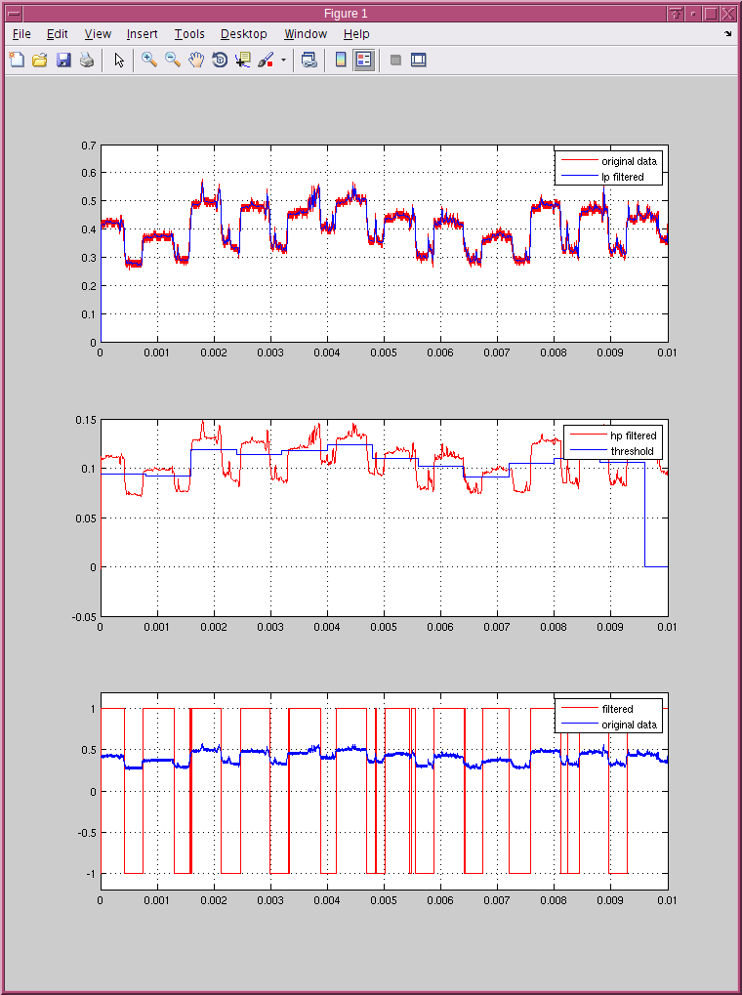Expand the brush color dropdown arrow
Screen dimensions: 742x995
tap(283, 61)
